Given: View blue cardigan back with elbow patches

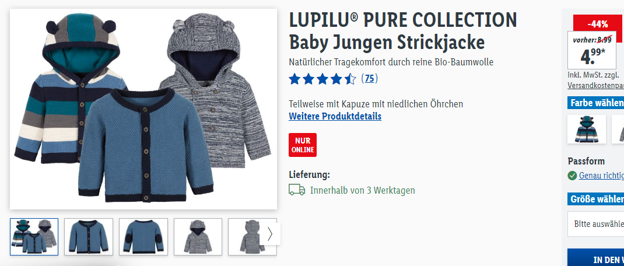Looking at the screenshot, I should 143,236.
